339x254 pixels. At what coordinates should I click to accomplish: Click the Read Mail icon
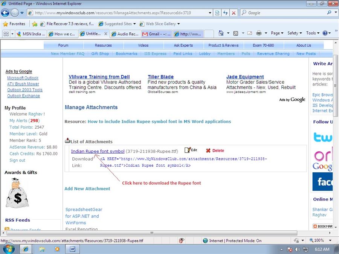pyautogui.click(x=250, y=33)
